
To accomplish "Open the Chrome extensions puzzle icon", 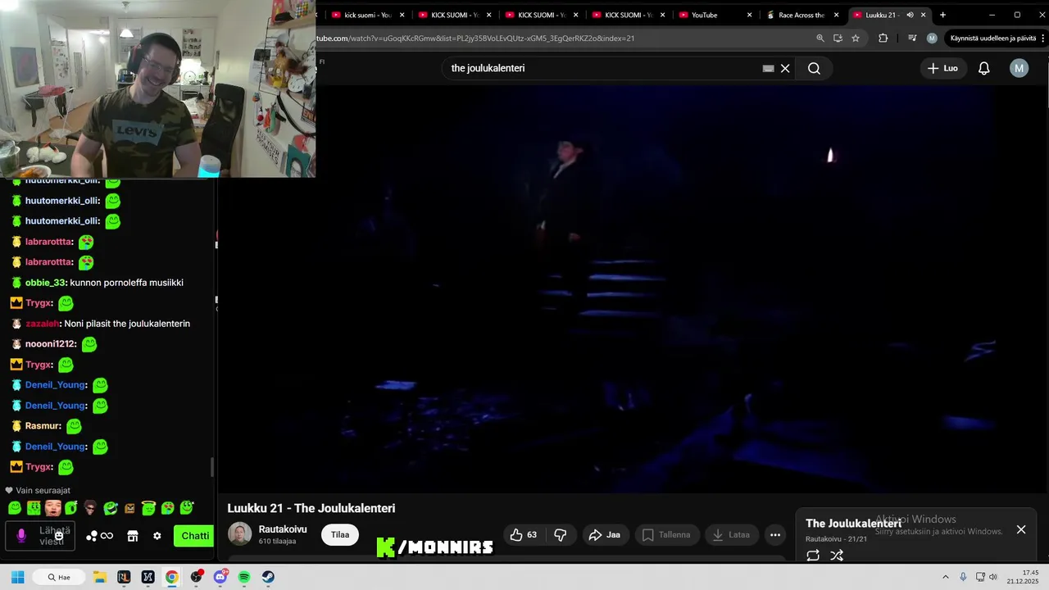I will pos(883,39).
